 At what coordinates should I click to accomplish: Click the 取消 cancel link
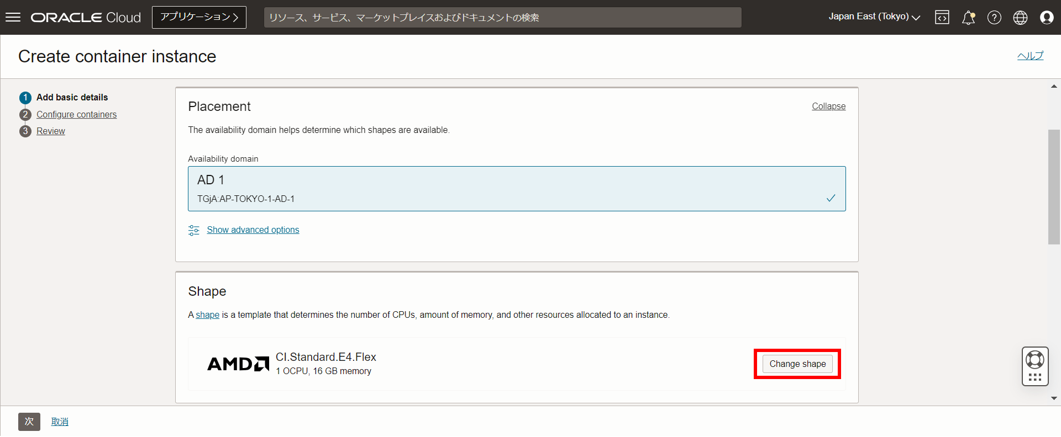(60, 422)
